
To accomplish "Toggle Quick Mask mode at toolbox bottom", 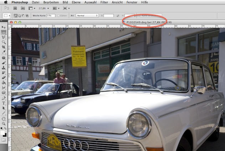I will point(4,140).
